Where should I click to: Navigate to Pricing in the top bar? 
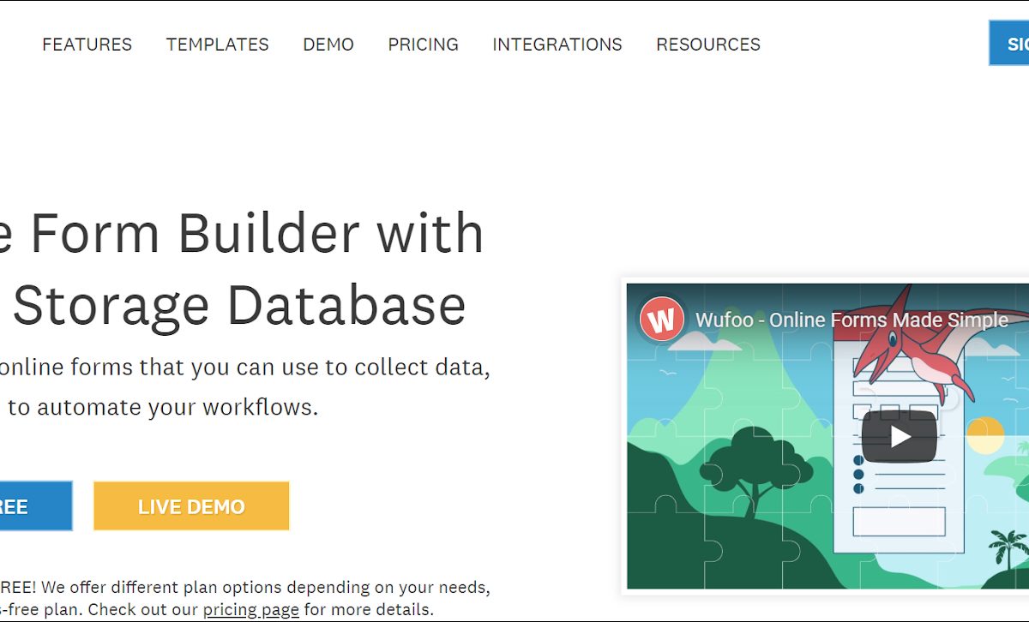(x=423, y=45)
